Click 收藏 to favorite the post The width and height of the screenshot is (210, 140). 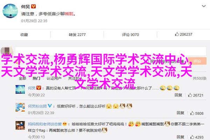[x=24, y=35]
